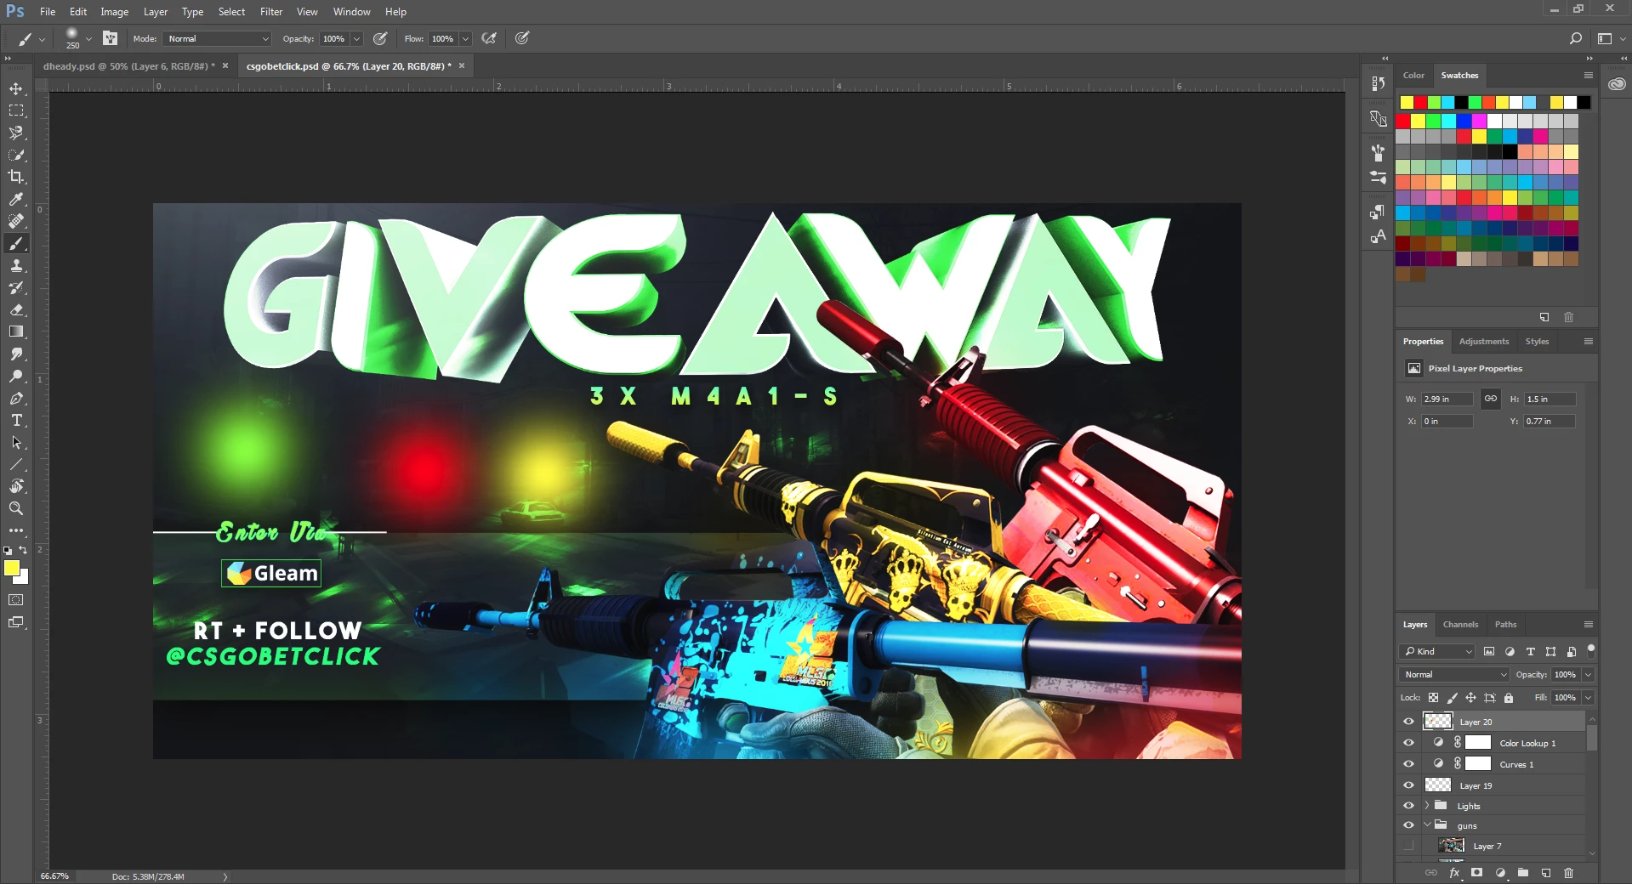This screenshot has height=884, width=1632.
Task: Collapse the guns group
Action: tap(1427, 825)
